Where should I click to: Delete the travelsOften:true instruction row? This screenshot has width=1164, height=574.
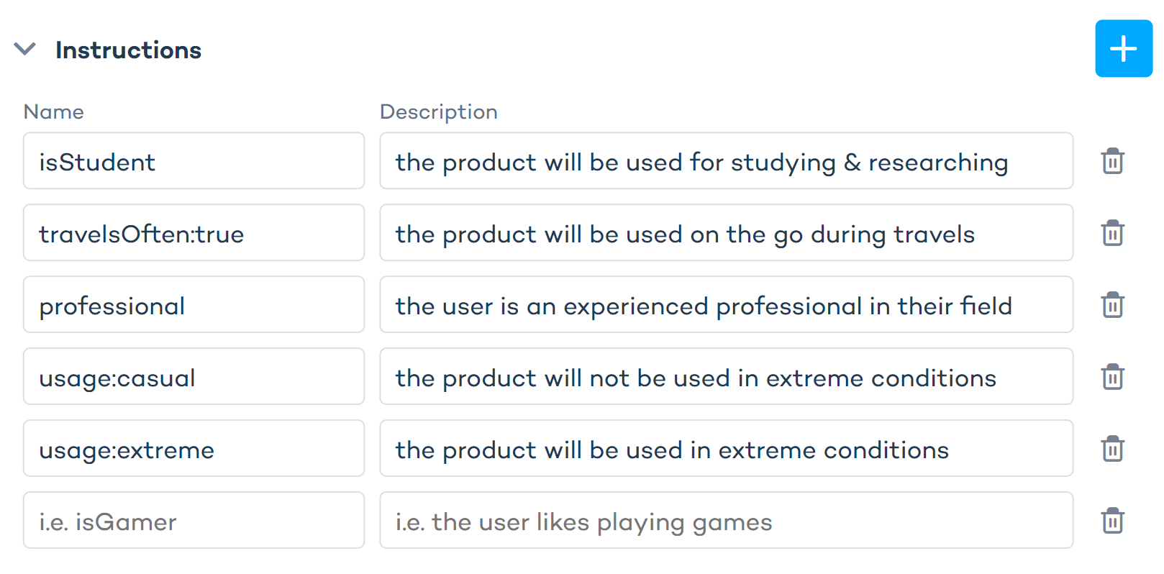coord(1112,233)
